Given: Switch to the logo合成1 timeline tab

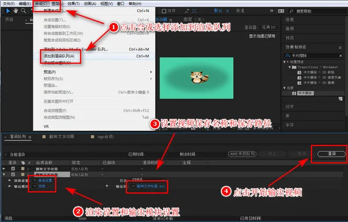Looking at the screenshot, I should click(106, 137).
